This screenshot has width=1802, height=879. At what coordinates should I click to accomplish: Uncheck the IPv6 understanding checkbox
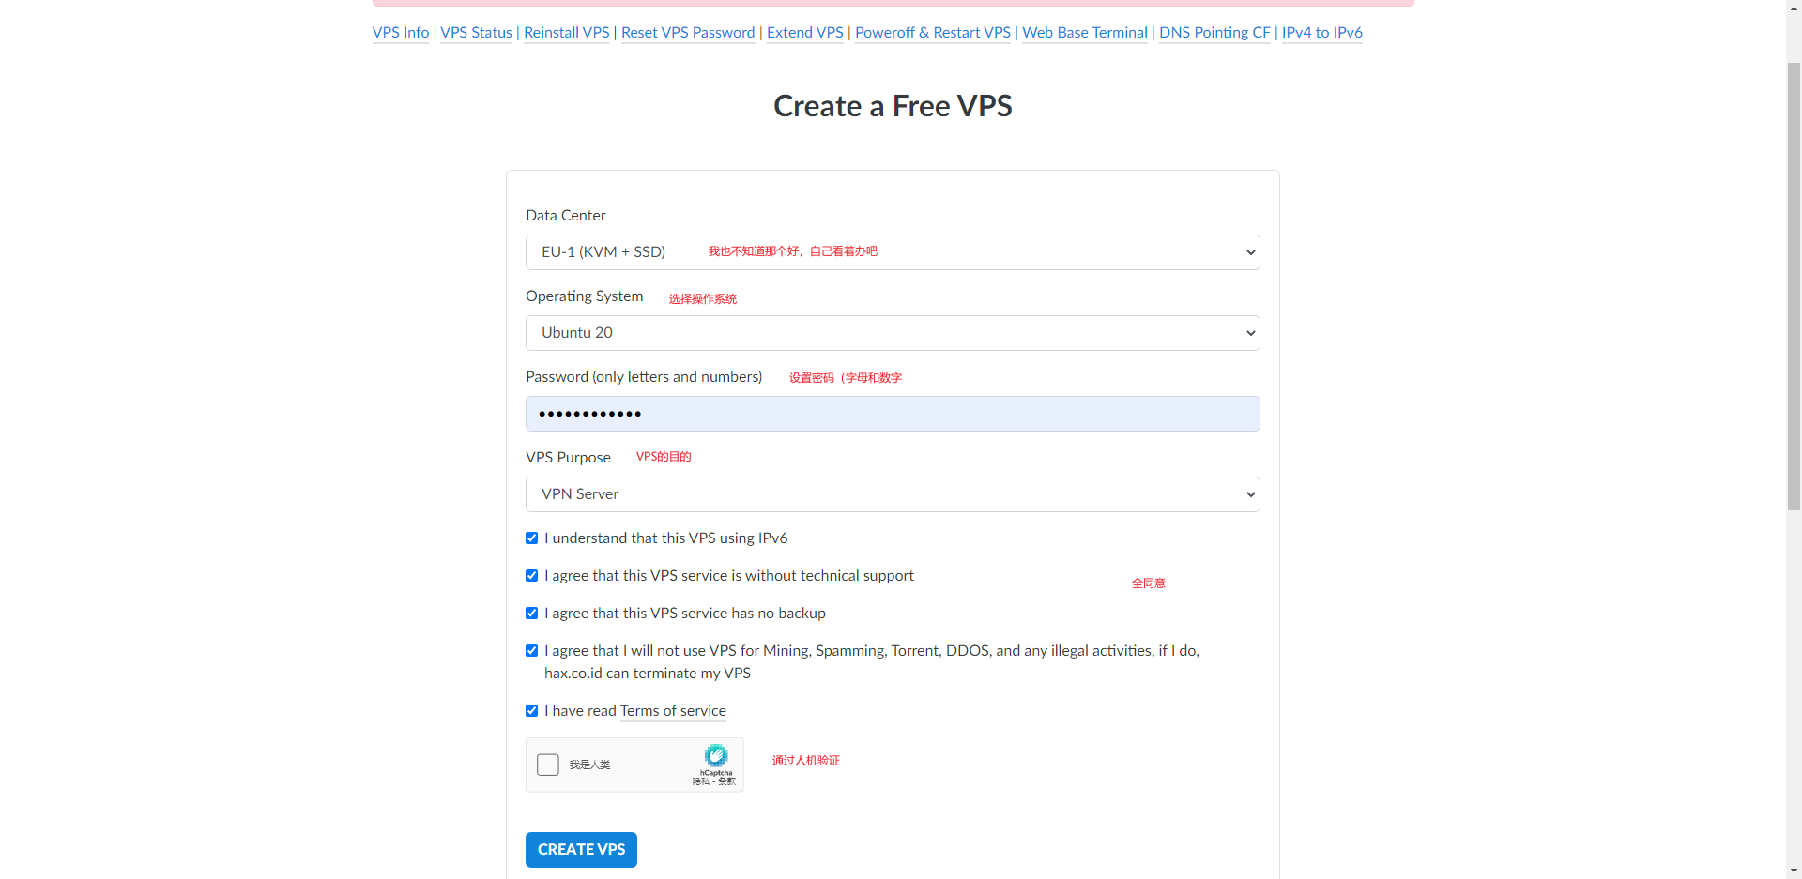(532, 538)
